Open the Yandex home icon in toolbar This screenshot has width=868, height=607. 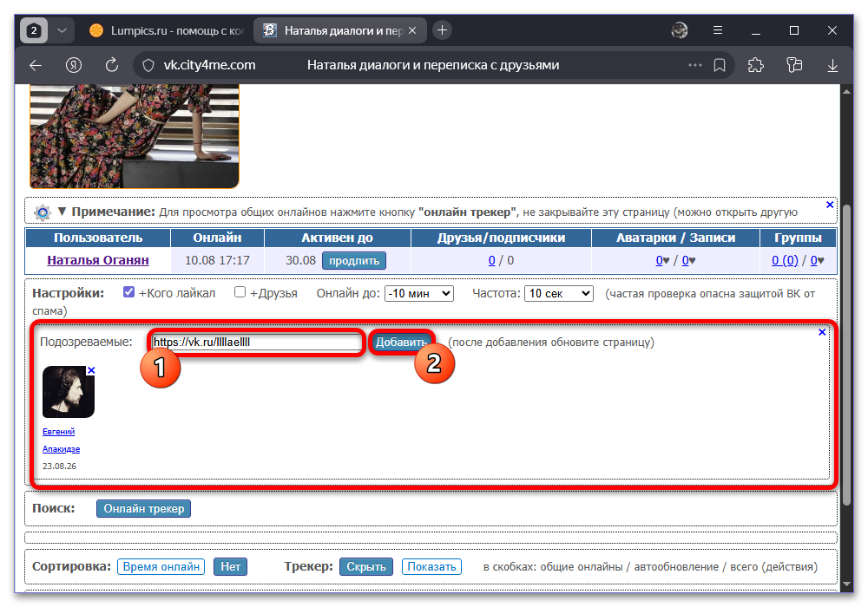coord(74,65)
